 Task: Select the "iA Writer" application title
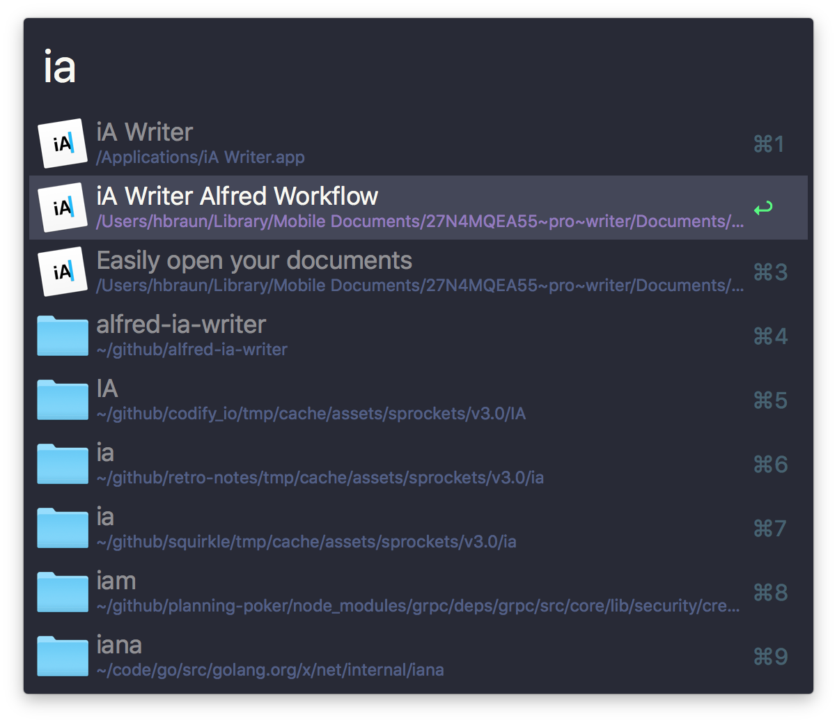(x=145, y=132)
